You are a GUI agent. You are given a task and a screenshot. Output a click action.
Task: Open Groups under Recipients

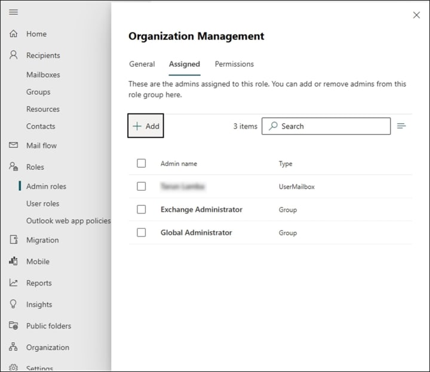click(x=38, y=92)
